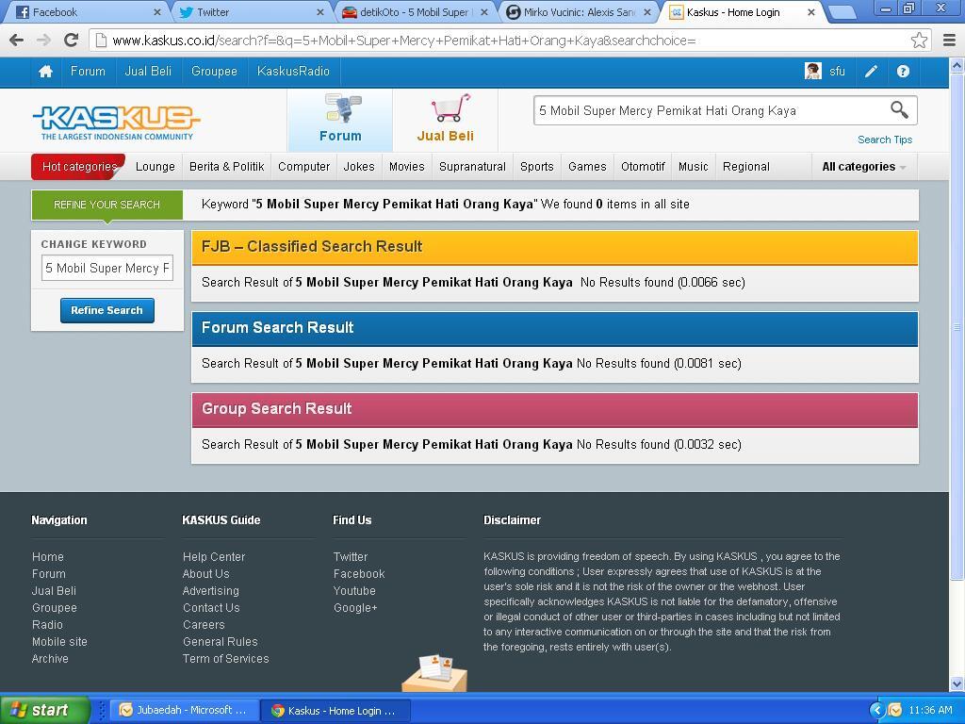Click the Kaskus Chrome taskbar button
This screenshot has height=724, width=965.
click(335, 711)
